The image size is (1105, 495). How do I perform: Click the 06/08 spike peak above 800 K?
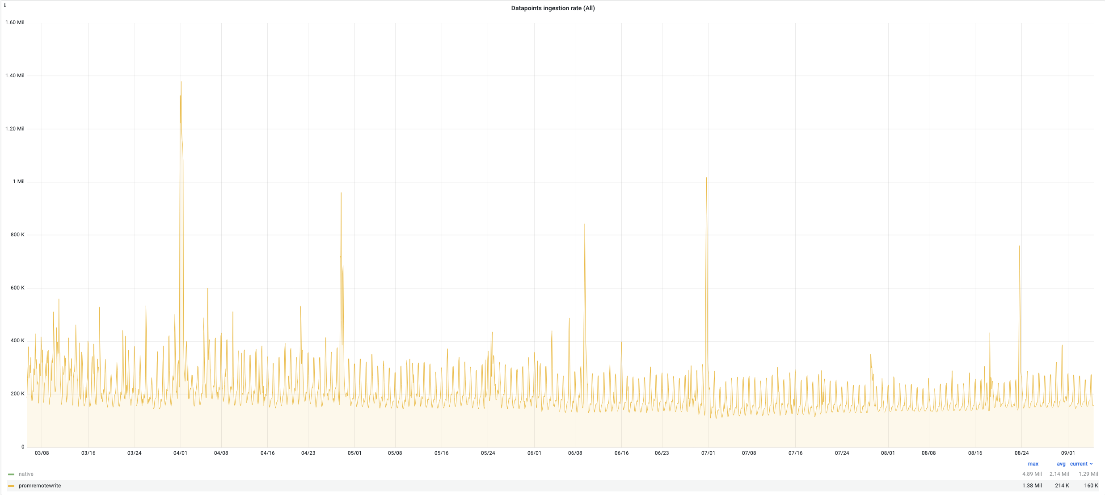(x=585, y=225)
